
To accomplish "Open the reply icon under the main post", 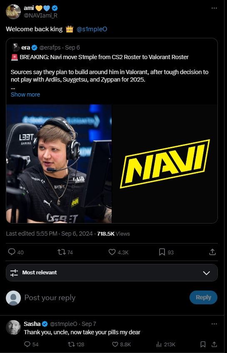I will pos(12,252).
